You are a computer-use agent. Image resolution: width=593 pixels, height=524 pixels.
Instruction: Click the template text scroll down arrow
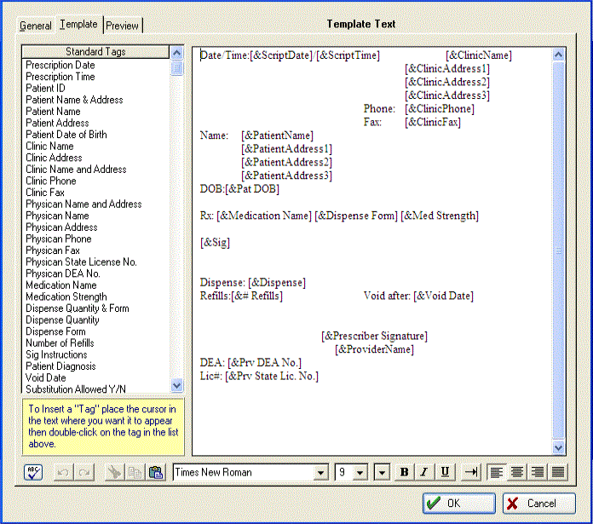point(559,448)
